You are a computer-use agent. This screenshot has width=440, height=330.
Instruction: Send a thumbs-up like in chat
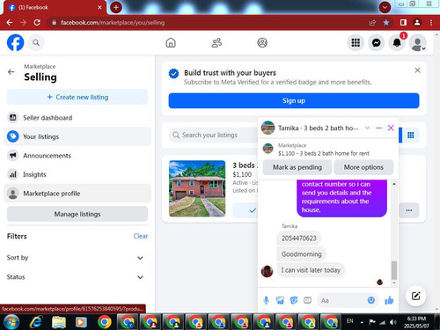point(389,300)
